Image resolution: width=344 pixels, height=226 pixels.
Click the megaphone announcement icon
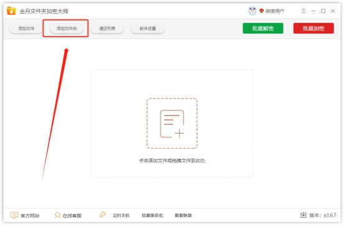(103, 215)
